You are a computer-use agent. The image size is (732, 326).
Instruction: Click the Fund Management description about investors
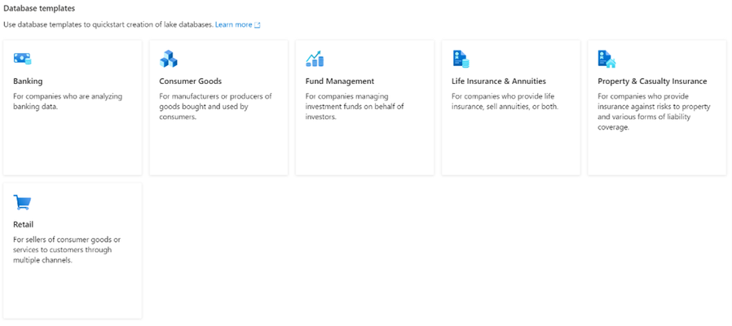tap(355, 107)
